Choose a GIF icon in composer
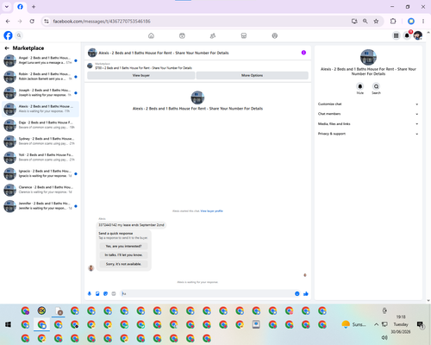The height and width of the screenshot is (345, 431). click(x=114, y=293)
